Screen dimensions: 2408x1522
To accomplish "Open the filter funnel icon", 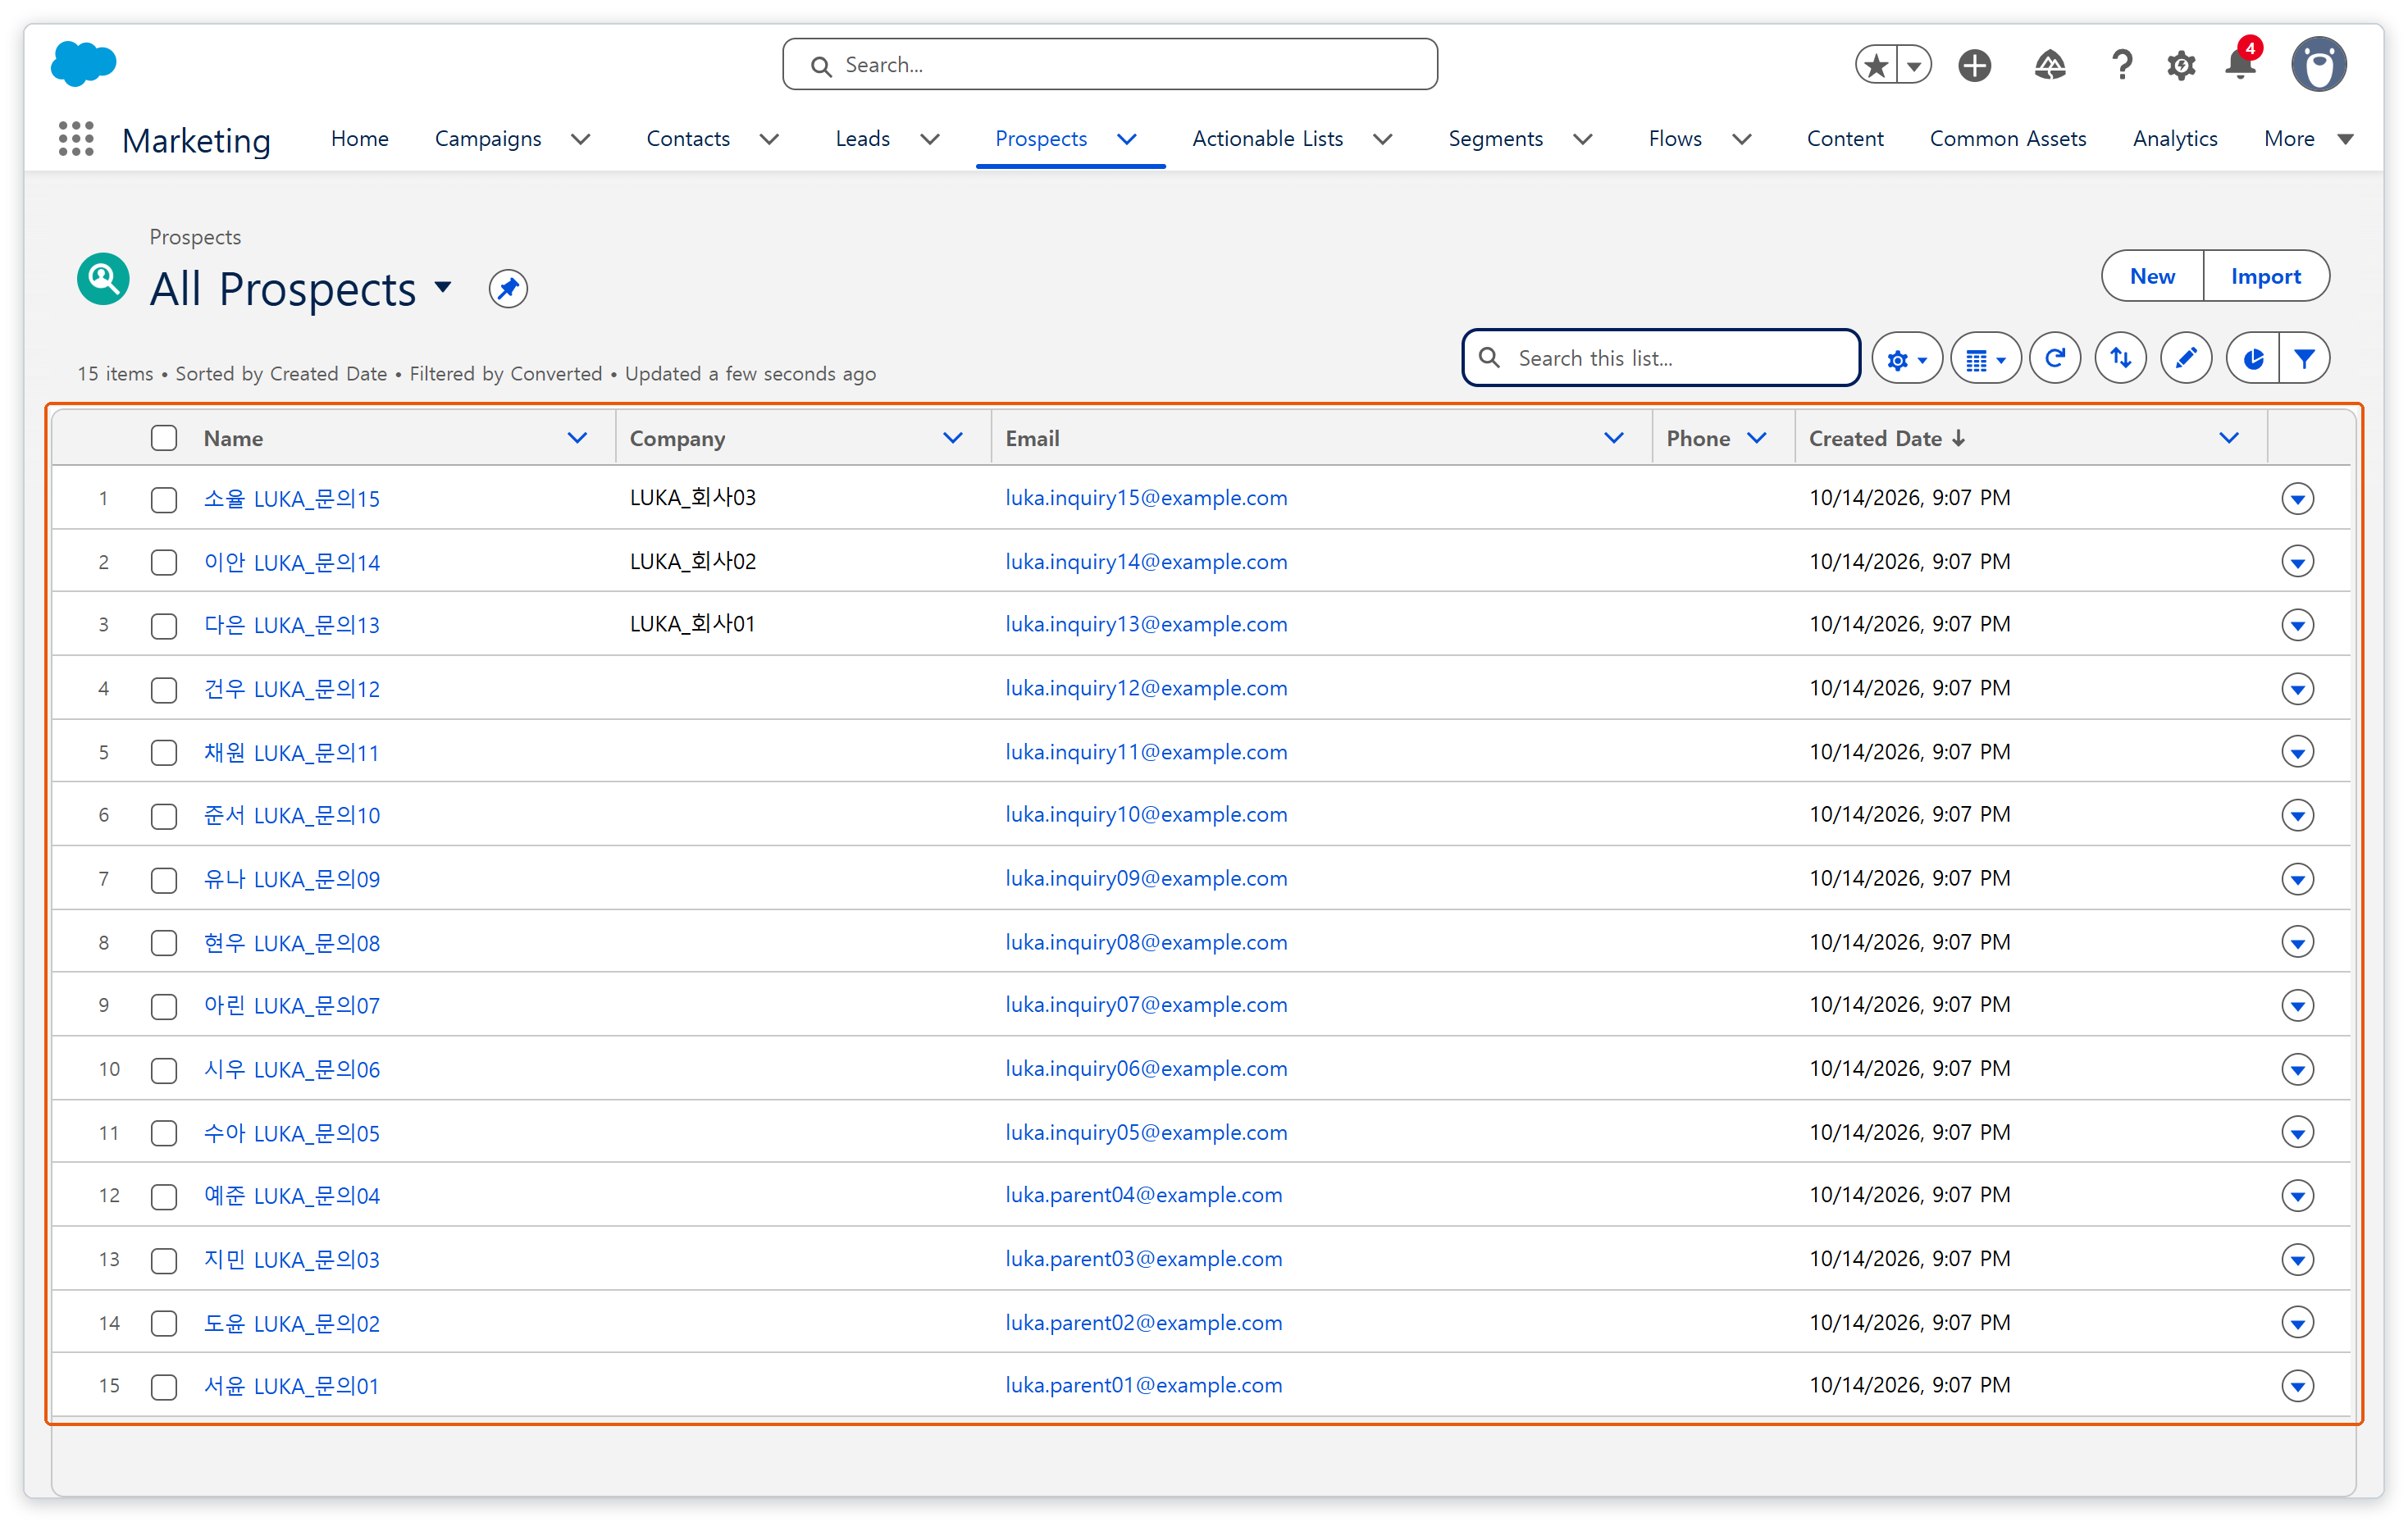I will (x=2305, y=358).
